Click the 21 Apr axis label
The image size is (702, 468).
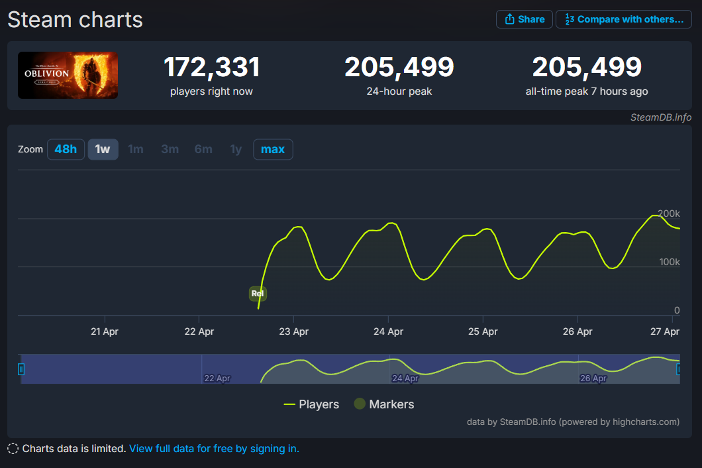click(x=105, y=331)
